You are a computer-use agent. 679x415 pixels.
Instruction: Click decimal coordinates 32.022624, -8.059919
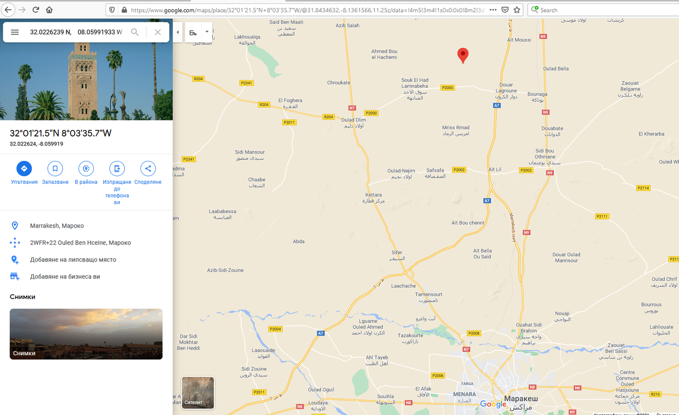[x=37, y=143]
